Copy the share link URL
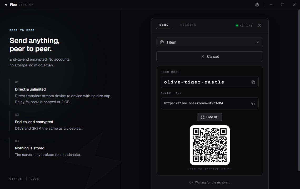The width and height of the screenshot is (300, 189). [x=253, y=103]
